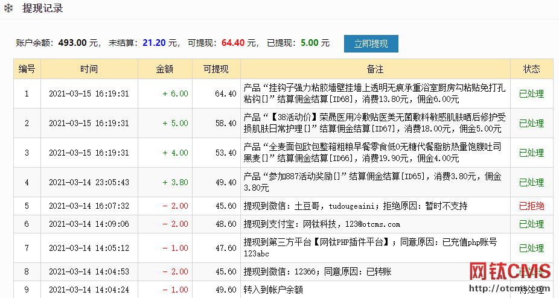This screenshot has width=559, height=298.
Task: Select amount + 3.80 in row 4
Action: coord(175,182)
